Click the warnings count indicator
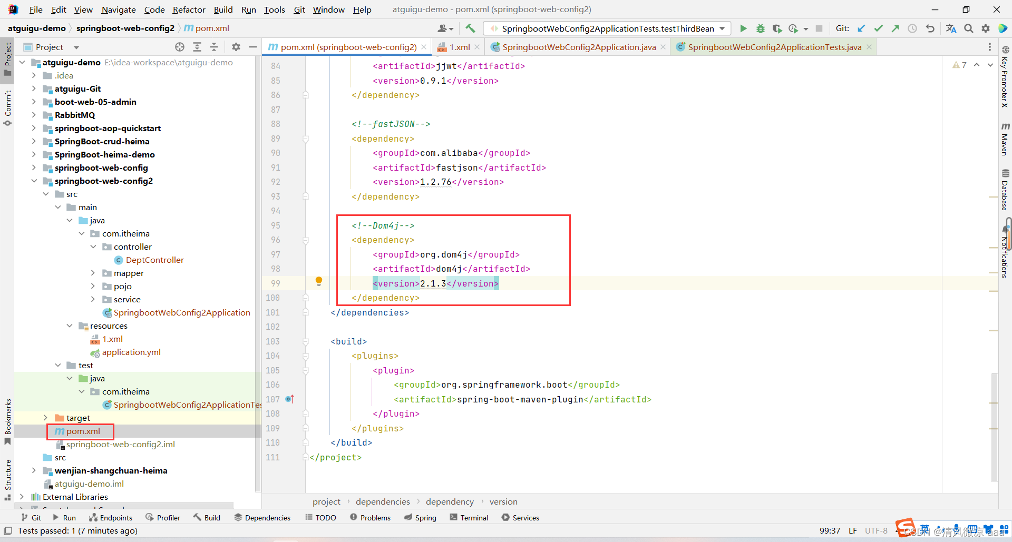The image size is (1012, 542). coord(960,65)
